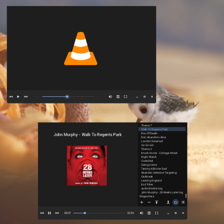Screen dimensions: 224x224
Task: Close the bottom player window
Action: (x=183, y=213)
